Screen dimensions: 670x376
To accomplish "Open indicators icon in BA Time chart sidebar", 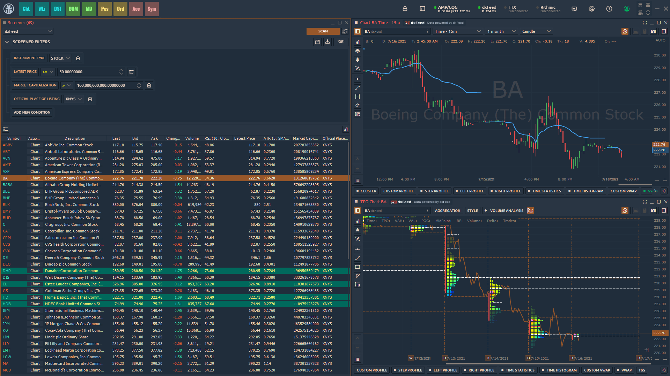I will click(x=358, y=42).
